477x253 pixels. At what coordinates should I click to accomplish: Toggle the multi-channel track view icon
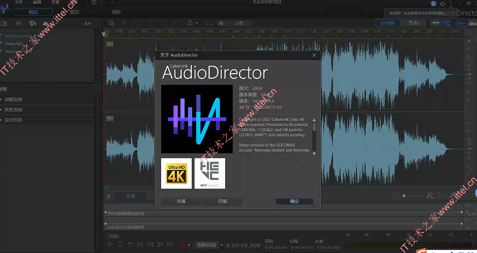(447, 23)
